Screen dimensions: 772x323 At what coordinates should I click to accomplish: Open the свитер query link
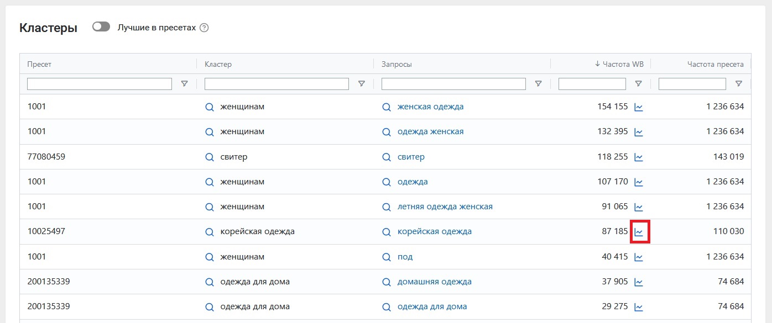point(411,157)
